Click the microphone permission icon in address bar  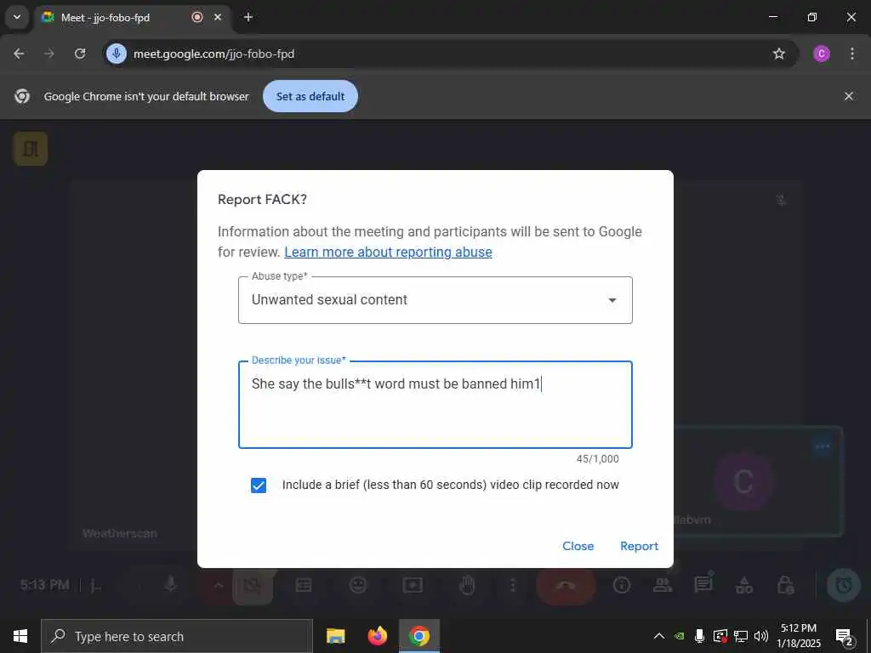[x=116, y=54]
